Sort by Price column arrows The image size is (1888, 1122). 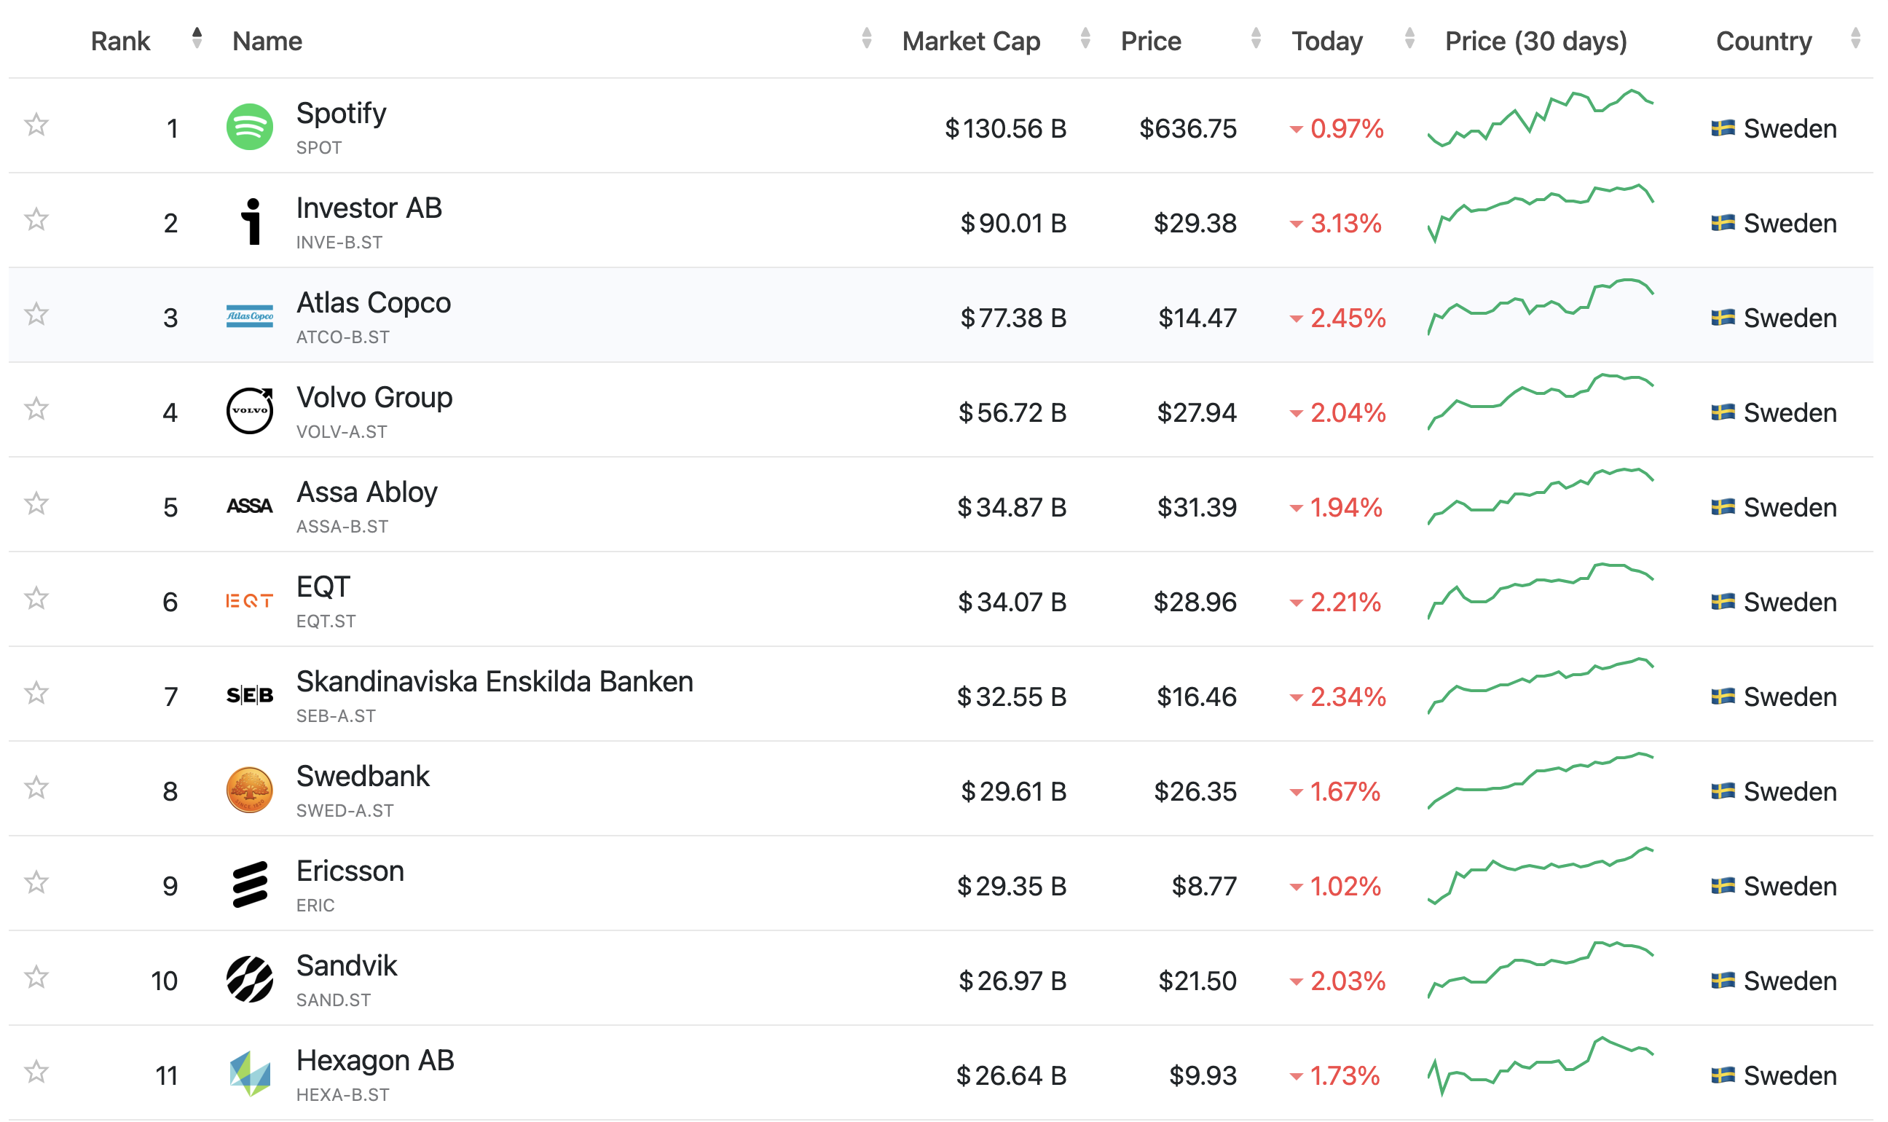coord(1256,38)
